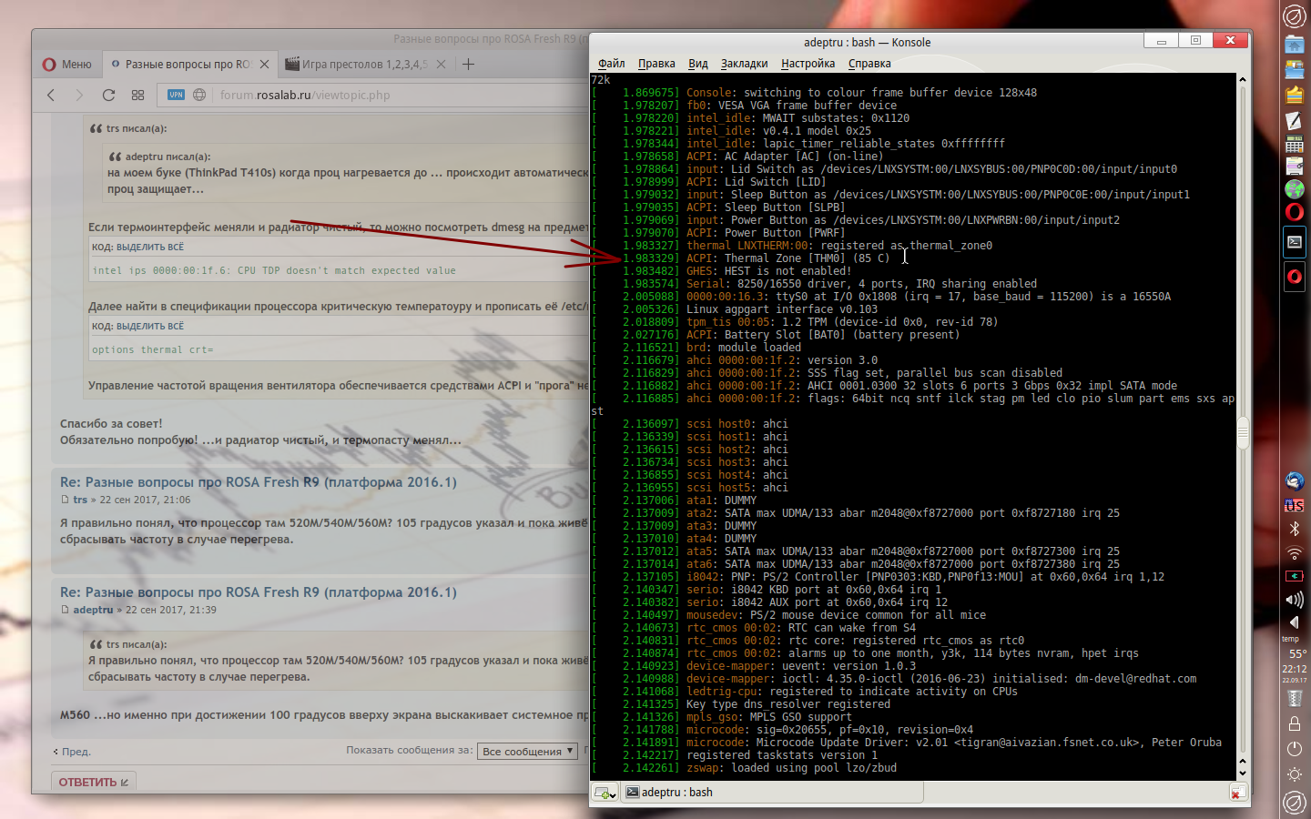This screenshot has height=819, width=1311.
Task: Click post icon before trs date
Action: click(x=65, y=500)
